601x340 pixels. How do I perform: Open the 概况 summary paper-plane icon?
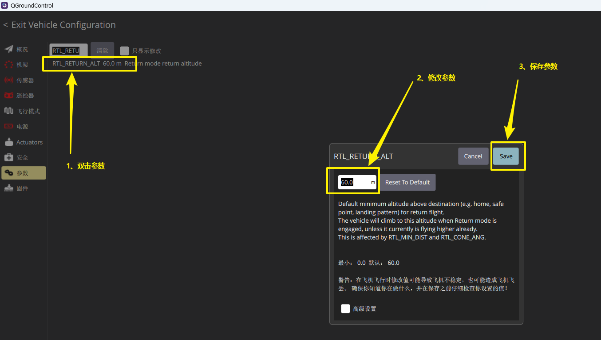[x=9, y=49]
